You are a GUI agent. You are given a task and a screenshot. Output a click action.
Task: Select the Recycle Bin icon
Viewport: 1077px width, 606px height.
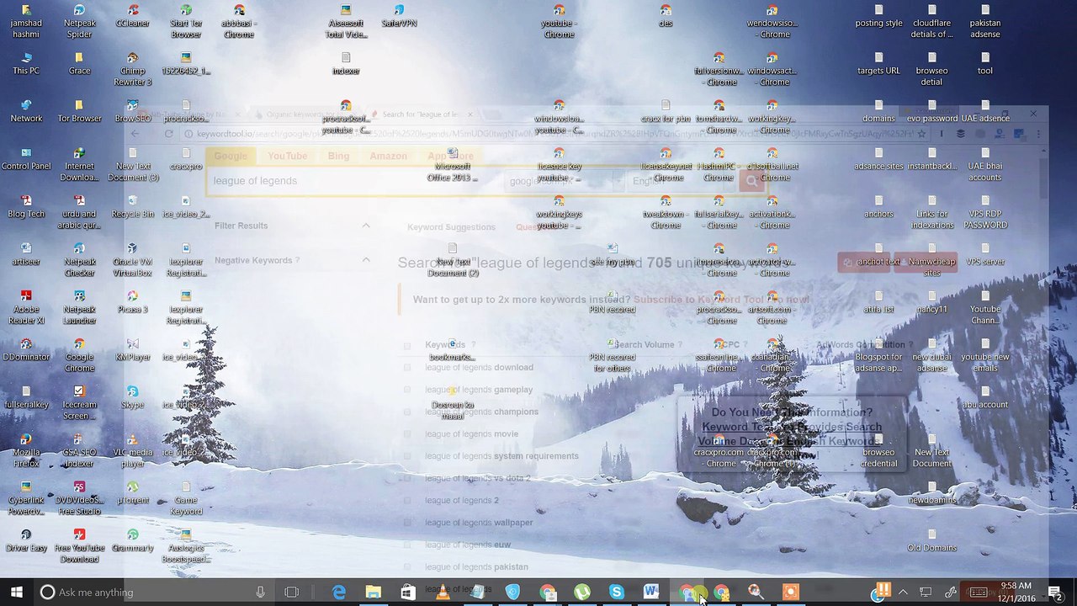tap(133, 207)
